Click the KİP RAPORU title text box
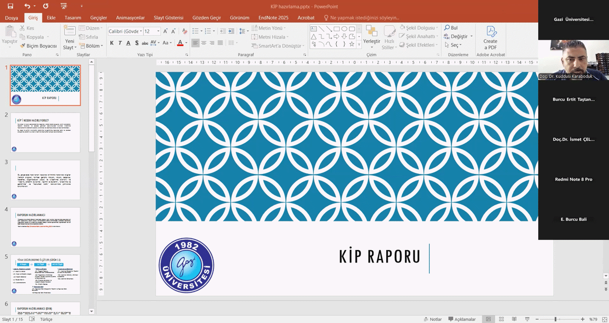 point(380,257)
